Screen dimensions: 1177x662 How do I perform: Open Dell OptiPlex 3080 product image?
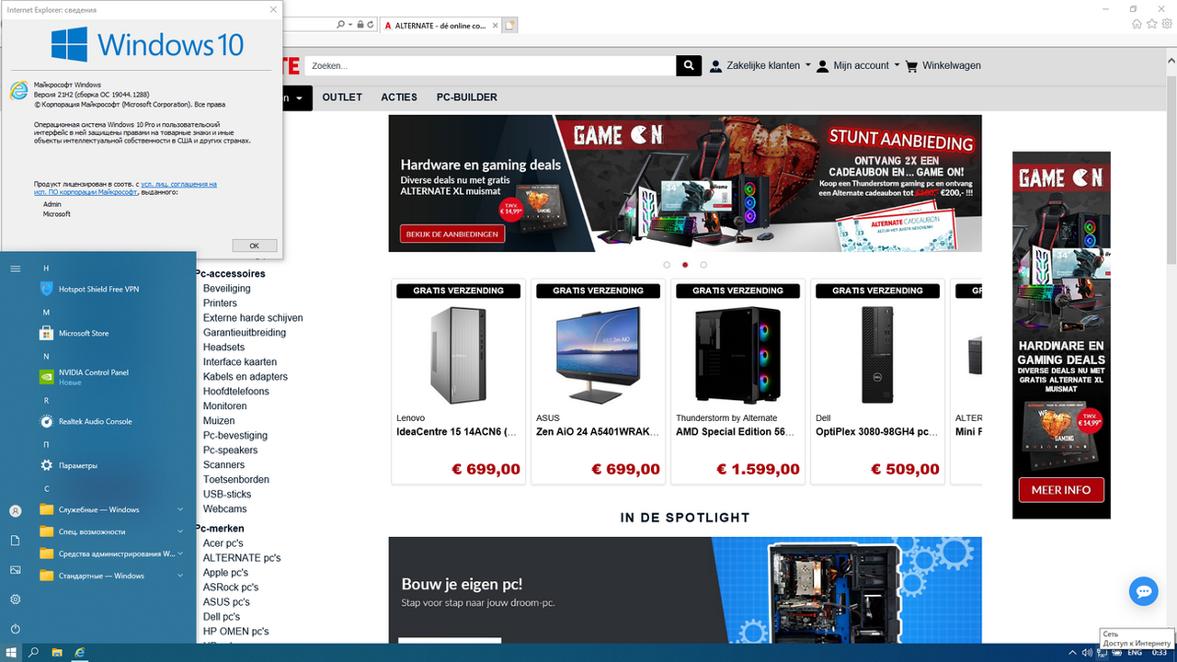point(877,355)
